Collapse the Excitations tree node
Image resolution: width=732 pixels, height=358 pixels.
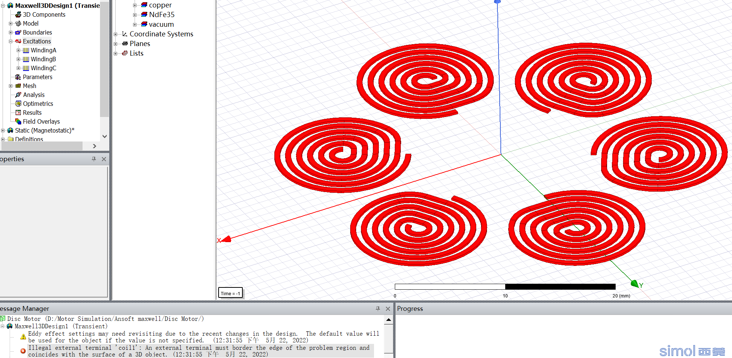pyautogui.click(x=10, y=41)
